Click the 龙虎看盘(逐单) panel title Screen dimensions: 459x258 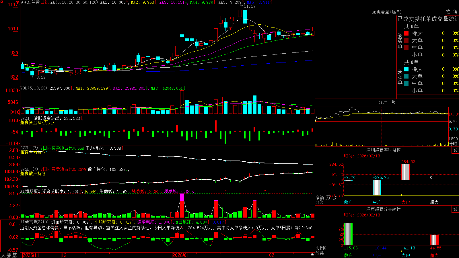387,12
